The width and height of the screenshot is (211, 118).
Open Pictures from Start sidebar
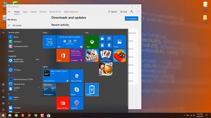[x=3, y=97]
